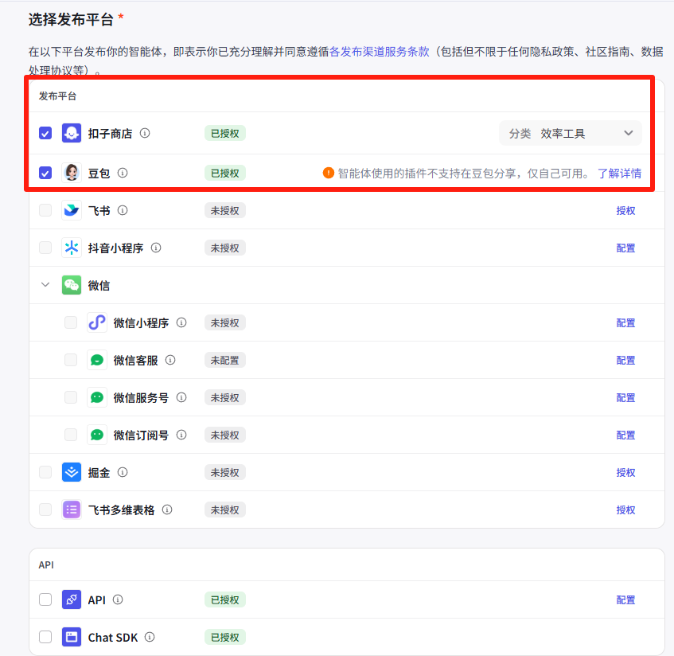The height and width of the screenshot is (656, 674).
Task: Click the 微信小程序 icon
Action: pos(96,322)
